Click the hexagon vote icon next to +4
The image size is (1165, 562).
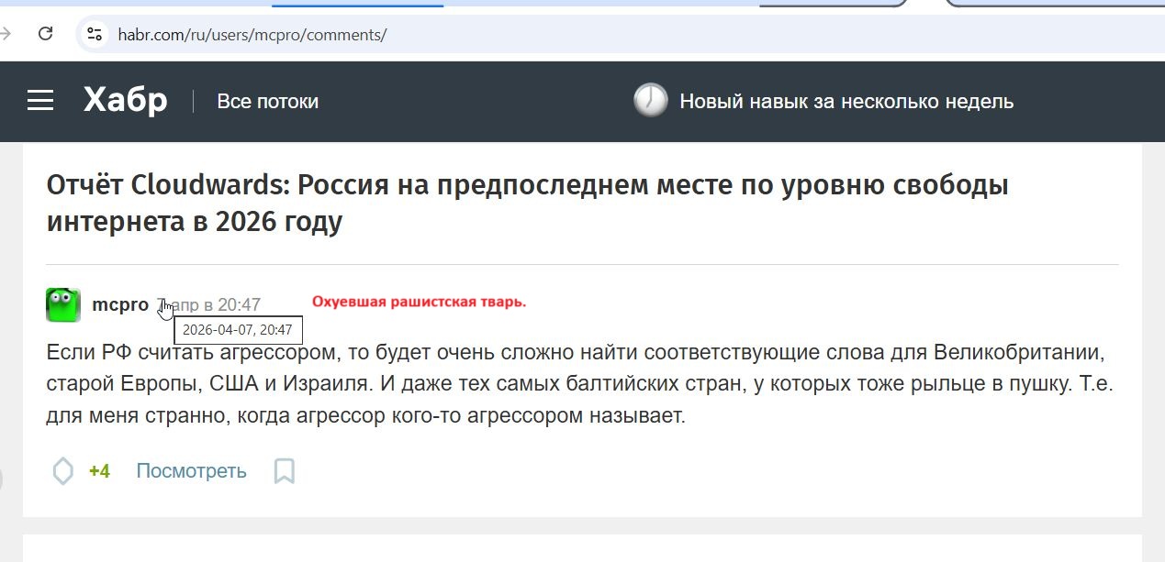click(x=62, y=471)
